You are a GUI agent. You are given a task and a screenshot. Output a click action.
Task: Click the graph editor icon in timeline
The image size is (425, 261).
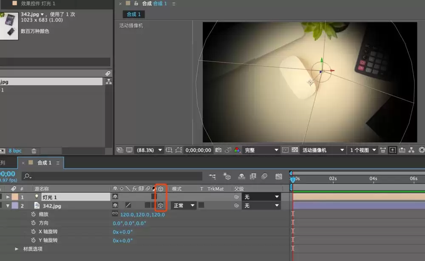279,176
